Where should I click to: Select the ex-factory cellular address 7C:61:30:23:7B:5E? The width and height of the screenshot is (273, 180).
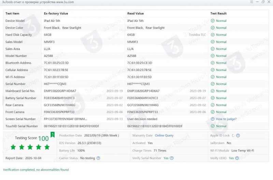click(x=56, y=70)
